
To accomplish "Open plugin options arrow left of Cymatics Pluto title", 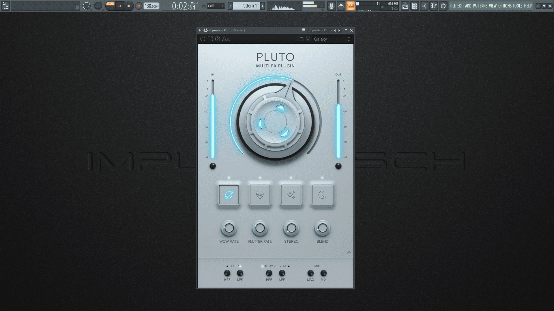I will pos(200,30).
